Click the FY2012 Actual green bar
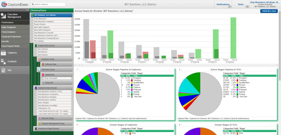The width and height of the screenshot is (281, 135). click(x=233, y=38)
